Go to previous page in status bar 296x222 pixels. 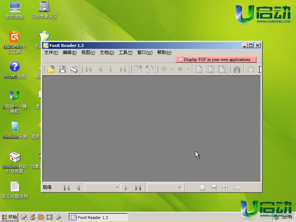click(78, 188)
